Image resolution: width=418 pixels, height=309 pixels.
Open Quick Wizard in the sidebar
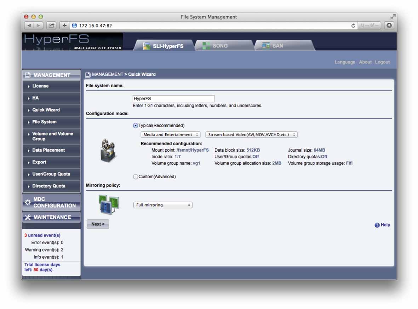click(x=51, y=110)
